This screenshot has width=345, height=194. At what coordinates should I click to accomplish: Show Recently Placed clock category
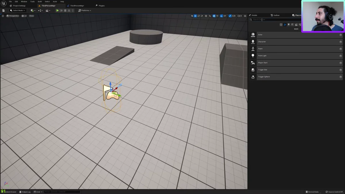[x=281, y=25]
